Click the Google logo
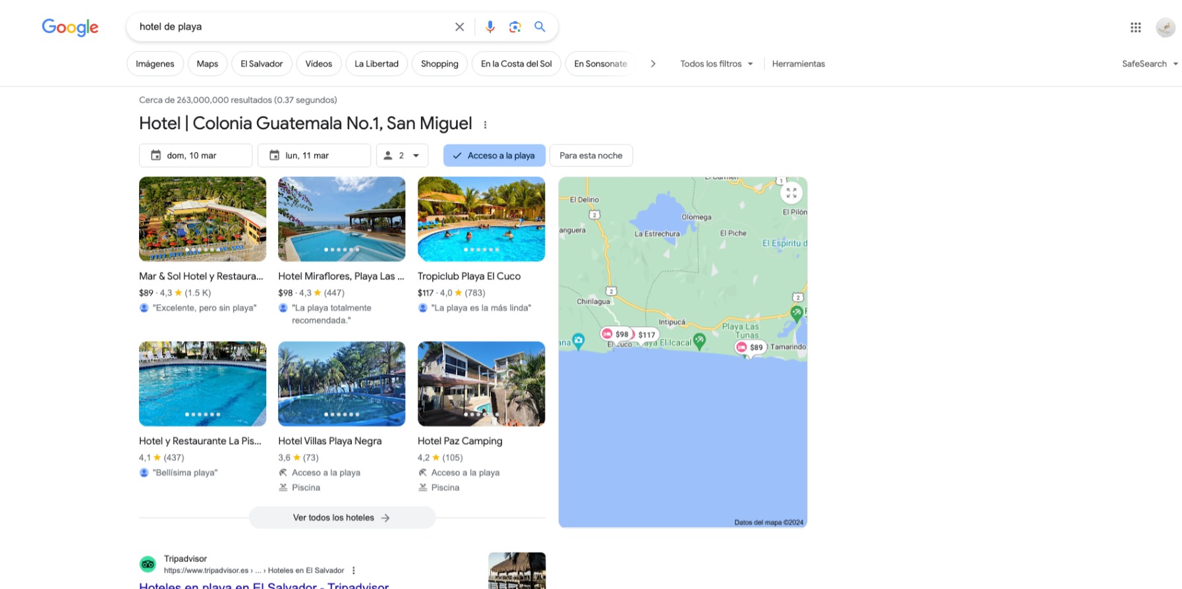1182x589 pixels. point(70,27)
